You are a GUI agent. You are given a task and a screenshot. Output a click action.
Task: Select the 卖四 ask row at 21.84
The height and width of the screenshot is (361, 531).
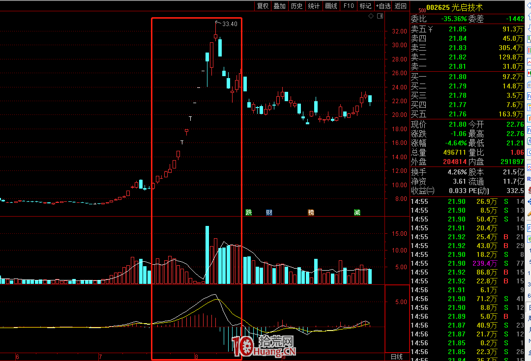pos(468,39)
